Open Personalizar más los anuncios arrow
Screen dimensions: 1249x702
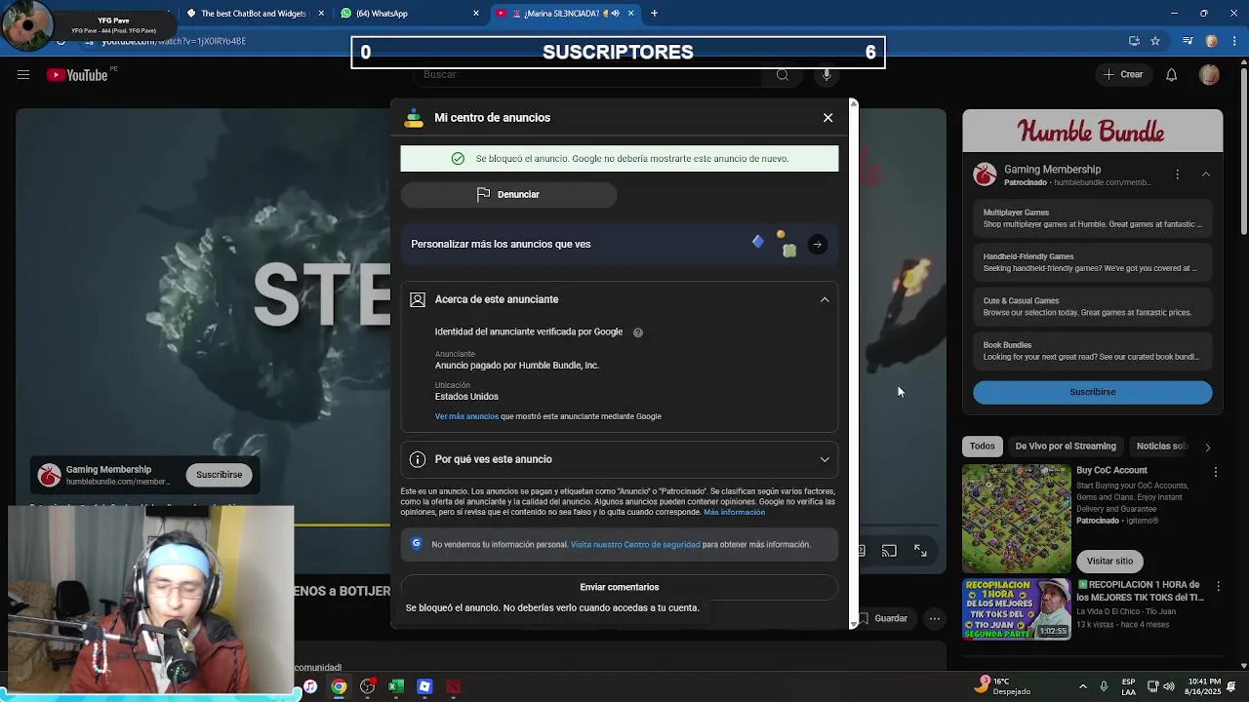pyautogui.click(x=817, y=244)
